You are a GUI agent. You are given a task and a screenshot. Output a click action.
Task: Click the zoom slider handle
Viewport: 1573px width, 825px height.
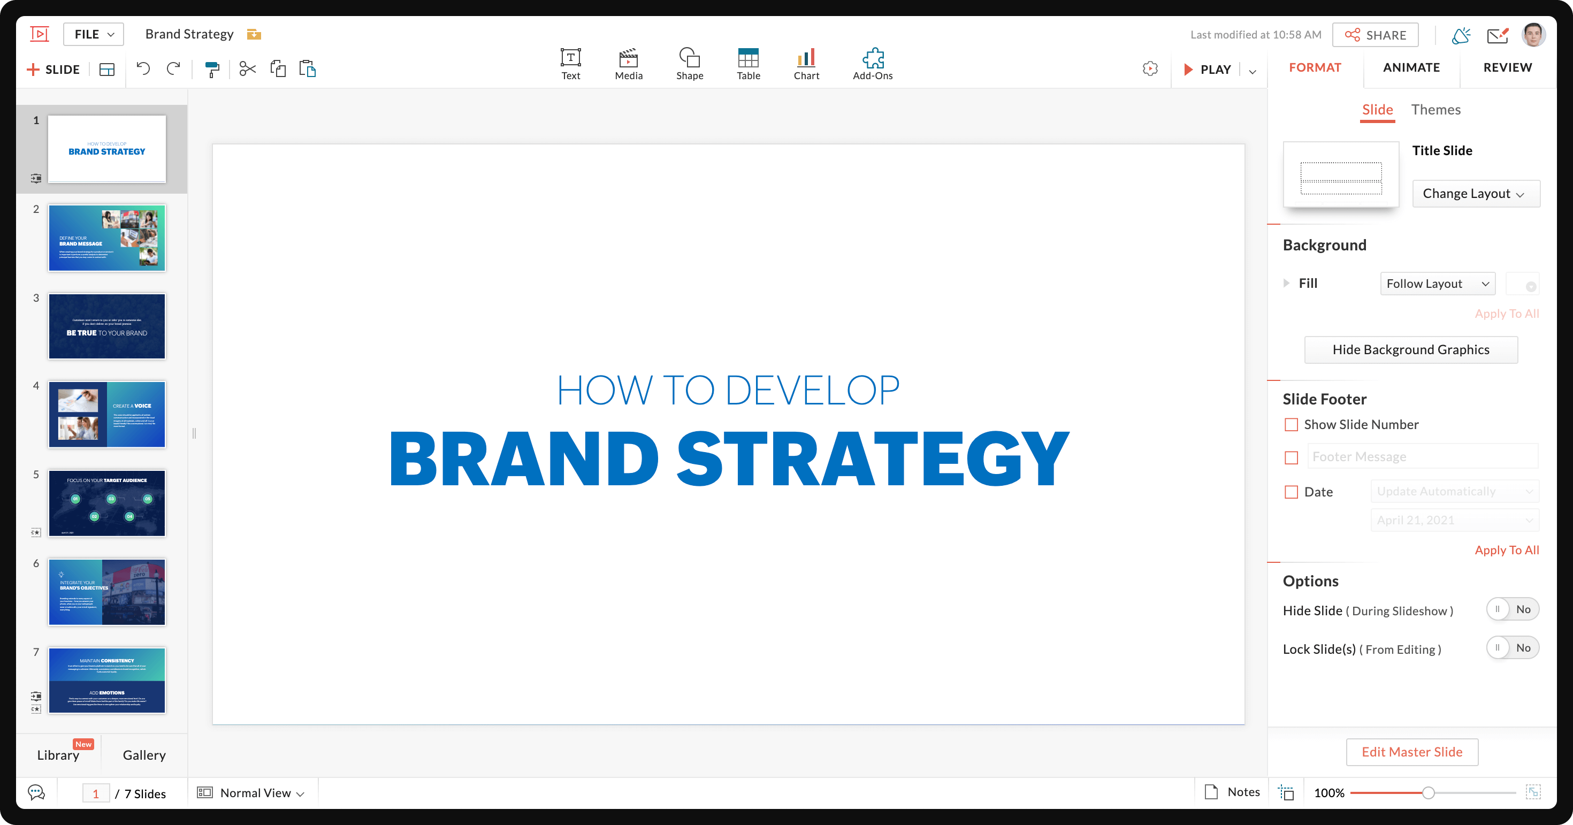click(1427, 793)
